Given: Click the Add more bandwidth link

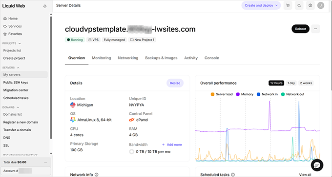Looking at the screenshot, I should pos(172,145).
